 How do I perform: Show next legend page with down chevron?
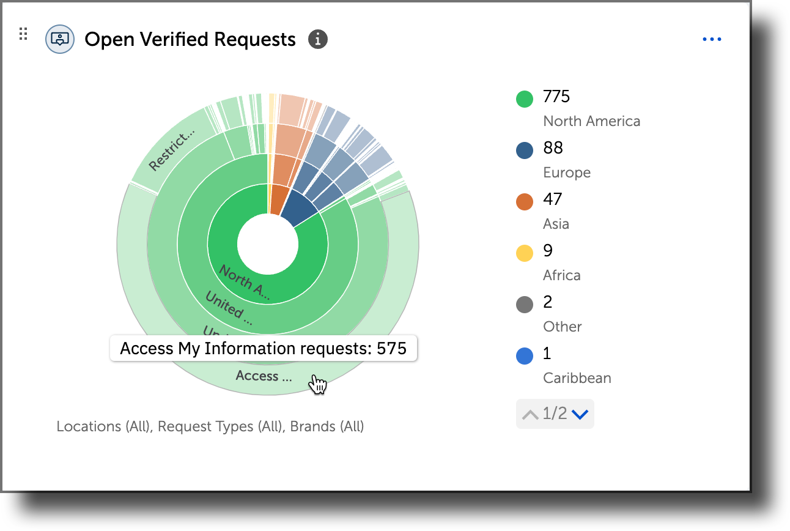click(x=578, y=414)
